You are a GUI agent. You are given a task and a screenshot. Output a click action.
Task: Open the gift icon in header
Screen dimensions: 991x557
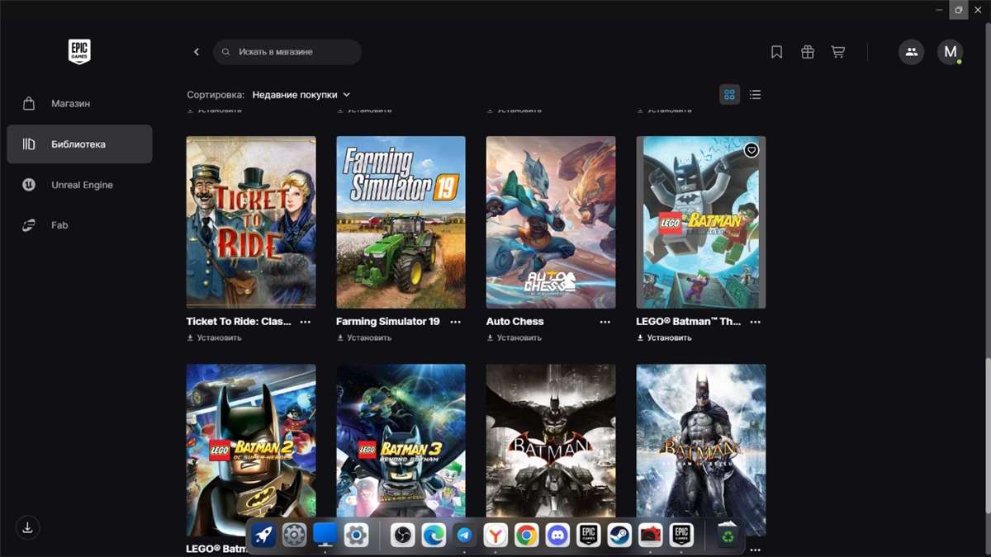click(808, 52)
